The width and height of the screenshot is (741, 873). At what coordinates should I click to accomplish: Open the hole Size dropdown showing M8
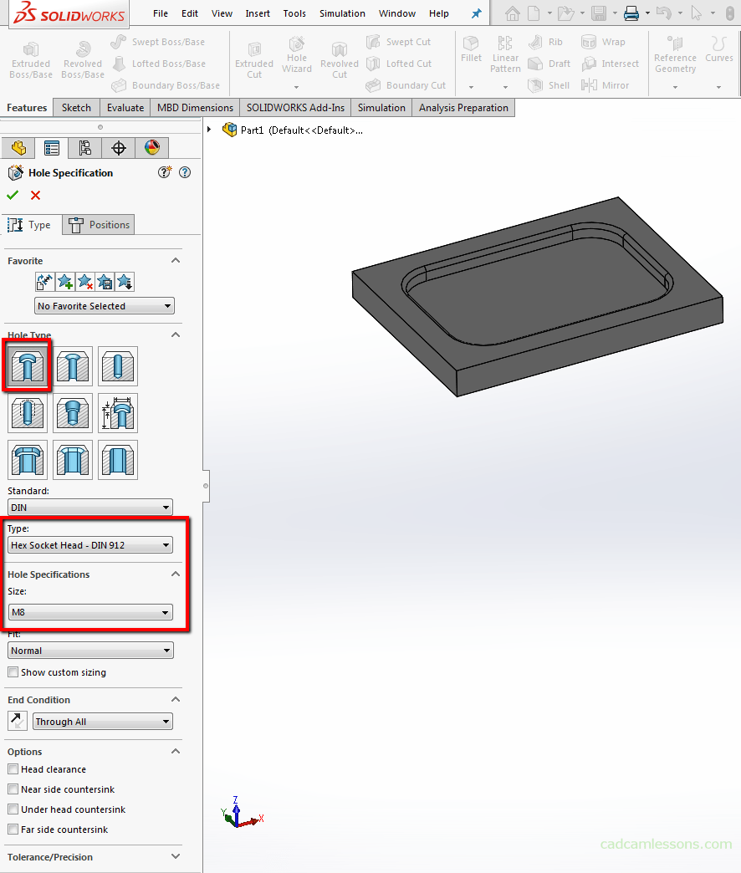[89, 612]
